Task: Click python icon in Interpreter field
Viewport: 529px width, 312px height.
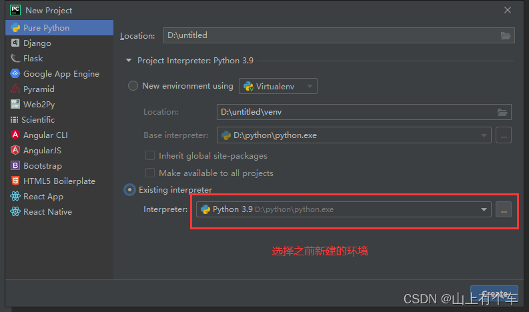Action: pyautogui.click(x=205, y=209)
